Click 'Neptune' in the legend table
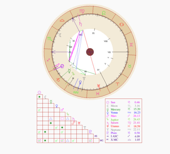The image size is (170, 154). coord(116,130)
